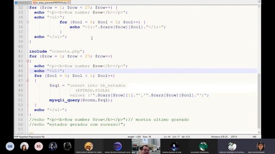Viewport: 275px width, 154px height.
Task: Collapse the for loop fold at line 32
Action: click(x=27, y=8)
